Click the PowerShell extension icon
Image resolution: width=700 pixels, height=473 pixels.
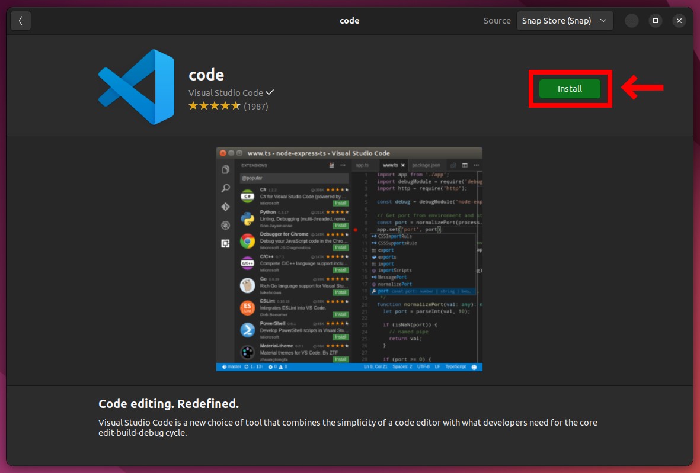pos(248,328)
